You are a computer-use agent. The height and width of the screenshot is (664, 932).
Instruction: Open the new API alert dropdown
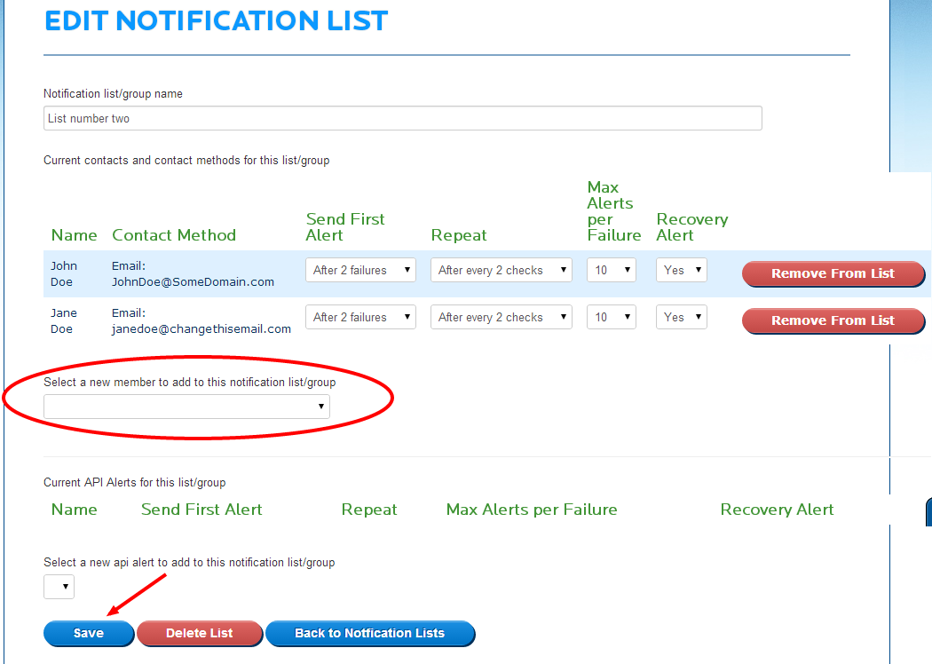[x=59, y=587]
